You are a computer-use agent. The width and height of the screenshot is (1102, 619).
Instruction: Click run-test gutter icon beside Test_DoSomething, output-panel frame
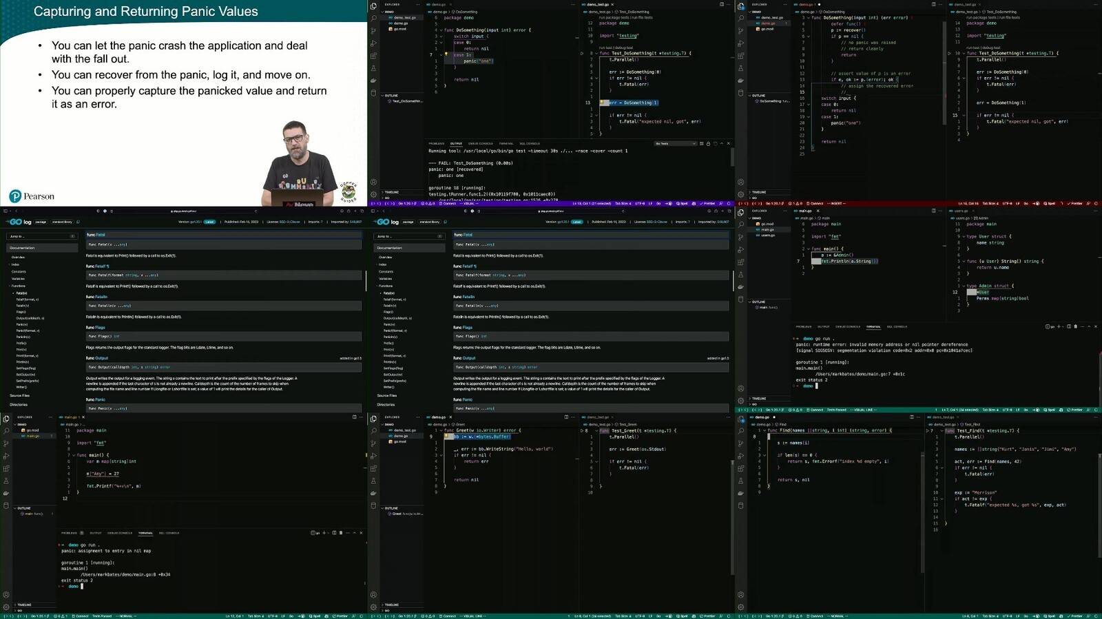pyautogui.click(x=582, y=53)
